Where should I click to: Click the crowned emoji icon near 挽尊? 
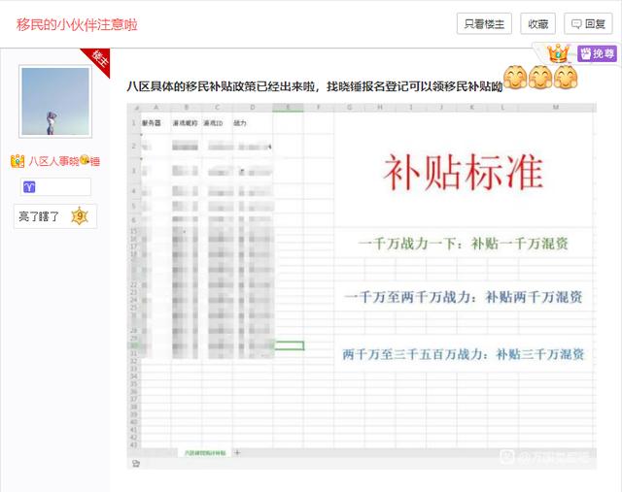[558, 53]
